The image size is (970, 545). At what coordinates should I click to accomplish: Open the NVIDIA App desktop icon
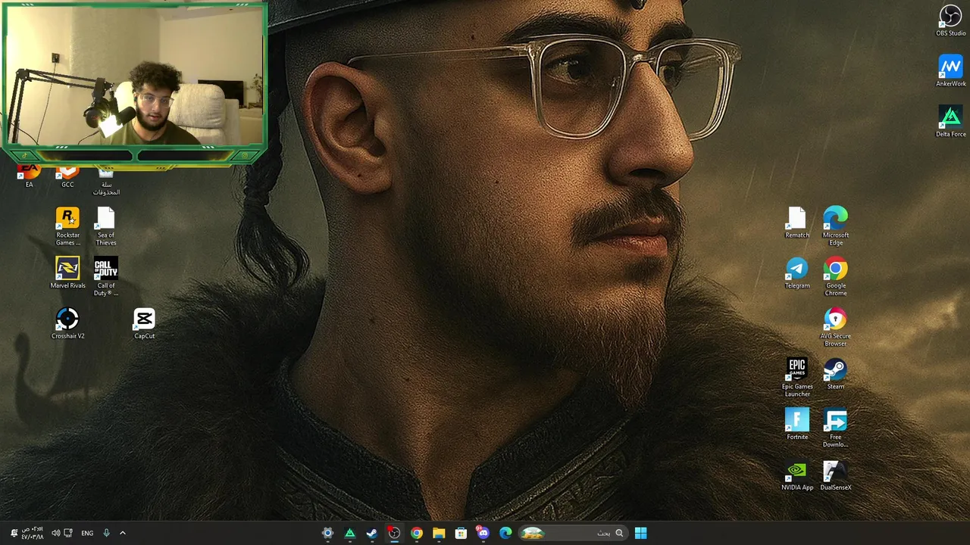tap(796, 475)
